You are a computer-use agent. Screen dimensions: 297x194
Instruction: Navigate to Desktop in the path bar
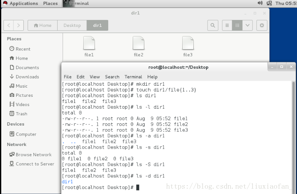72,25
